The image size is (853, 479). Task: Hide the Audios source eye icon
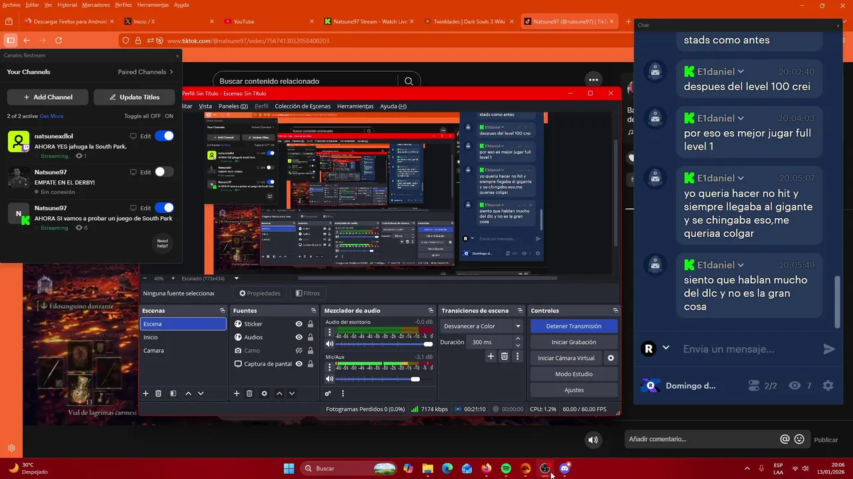point(299,337)
